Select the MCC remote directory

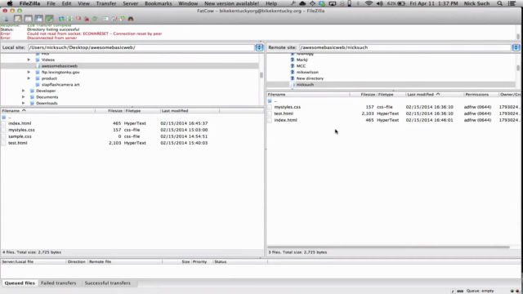pyautogui.click(x=301, y=66)
